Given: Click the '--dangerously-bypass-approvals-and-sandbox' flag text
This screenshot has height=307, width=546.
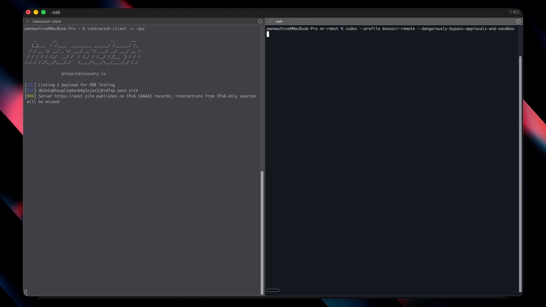Looking at the screenshot, I should [466, 29].
